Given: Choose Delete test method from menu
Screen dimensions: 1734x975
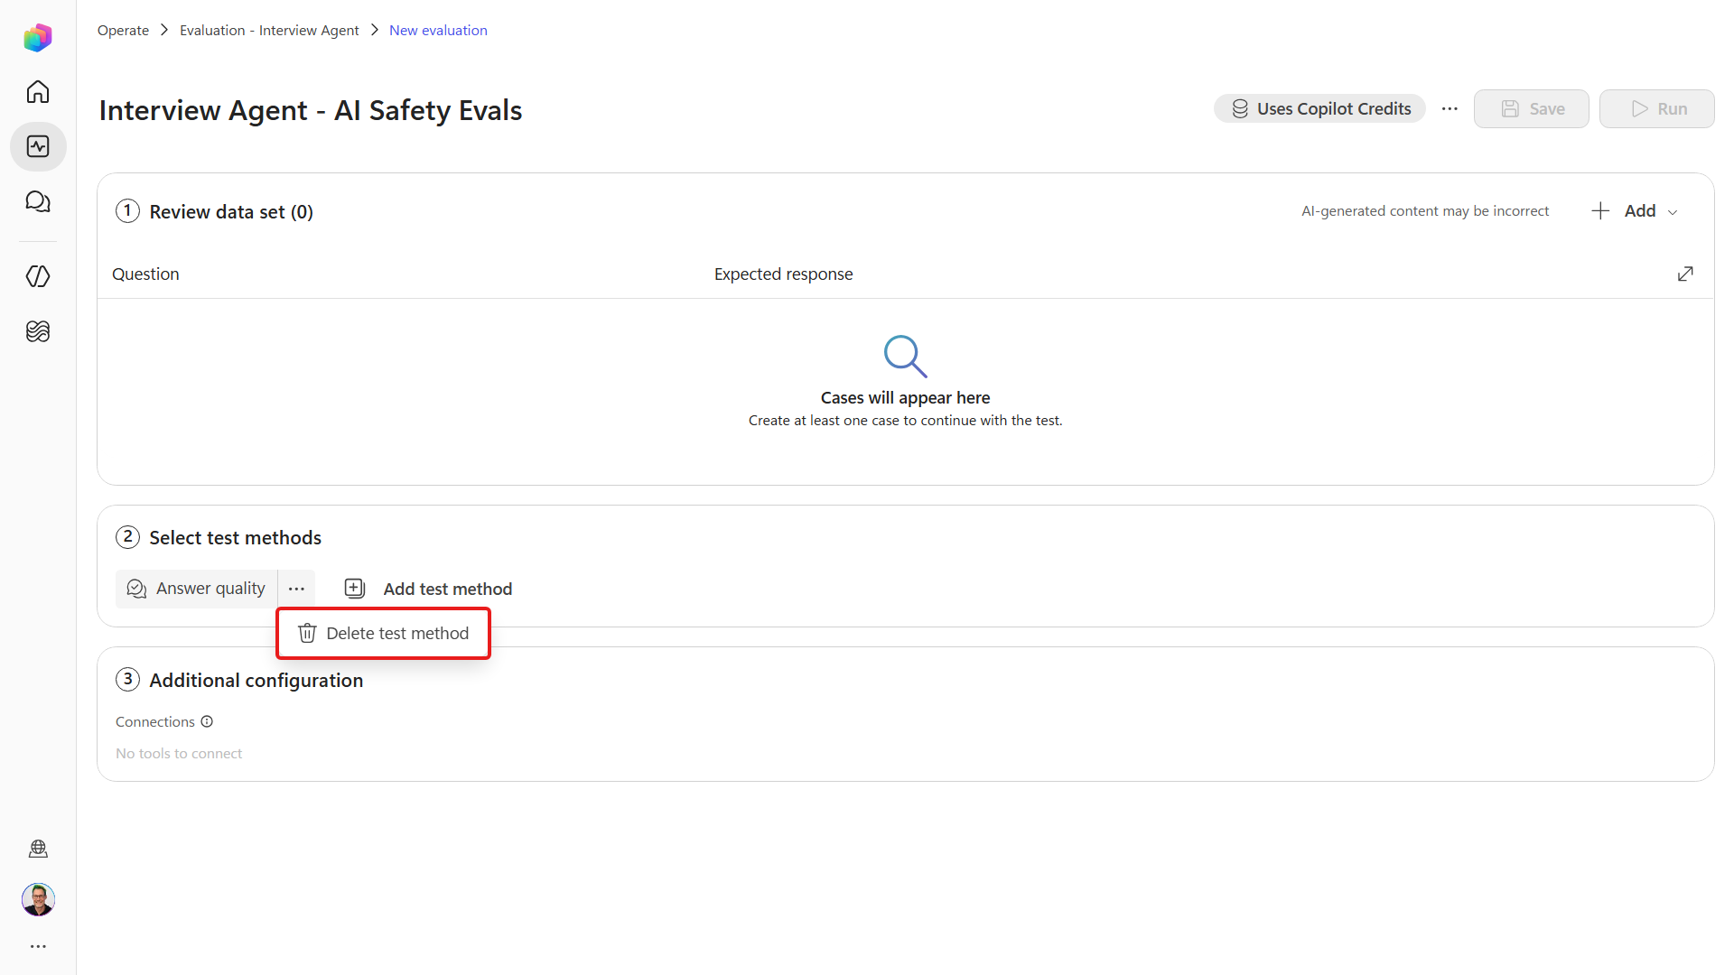Looking at the screenshot, I should coord(383,633).
